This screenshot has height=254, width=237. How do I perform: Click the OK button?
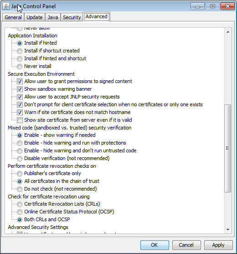tap(155, 245)
